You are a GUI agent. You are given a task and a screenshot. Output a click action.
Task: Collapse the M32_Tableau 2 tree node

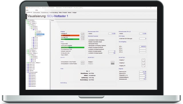[27, 23]
